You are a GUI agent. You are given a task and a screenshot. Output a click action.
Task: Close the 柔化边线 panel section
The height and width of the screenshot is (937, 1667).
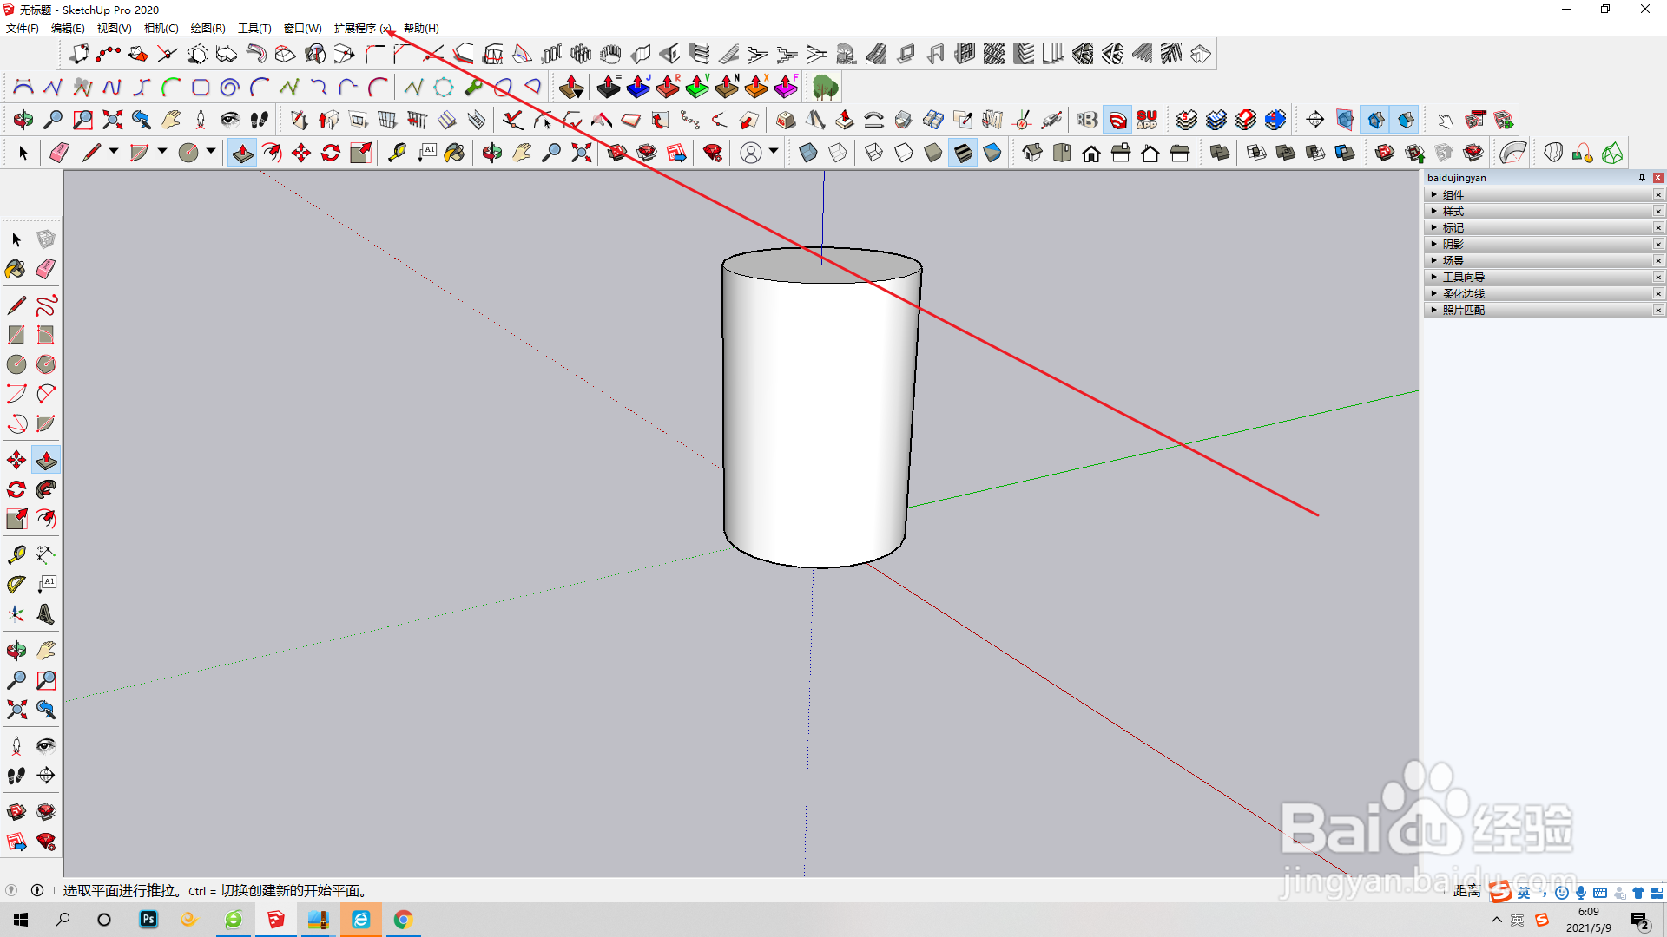pyautogui.click(x=1658, y=294)
